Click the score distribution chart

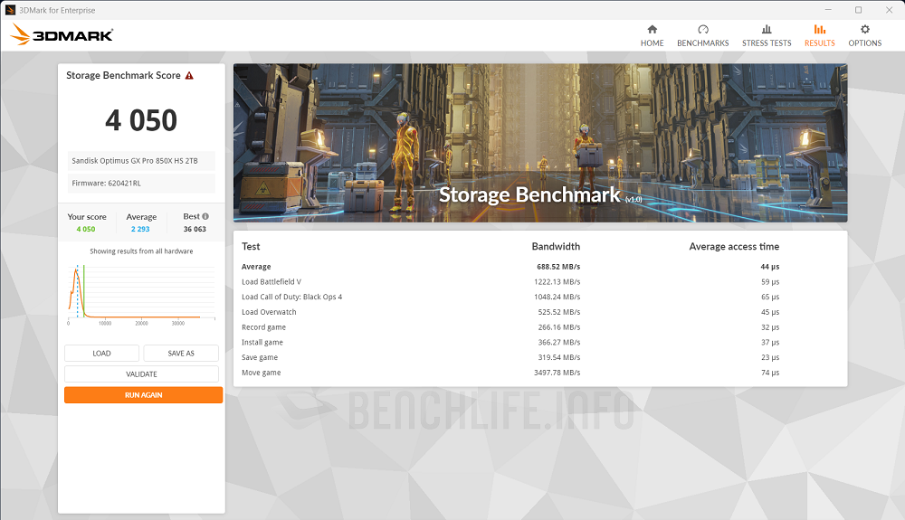141,294
